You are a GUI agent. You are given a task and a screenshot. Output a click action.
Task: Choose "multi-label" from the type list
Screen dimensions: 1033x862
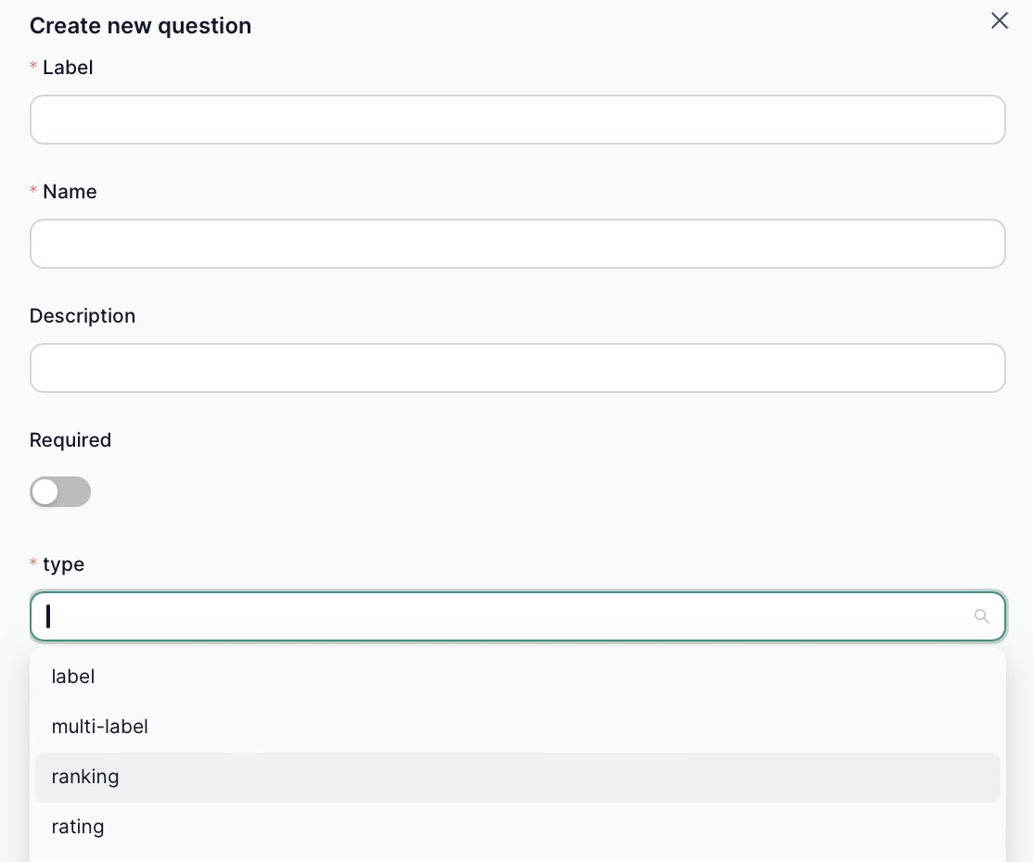pos(99,727)
